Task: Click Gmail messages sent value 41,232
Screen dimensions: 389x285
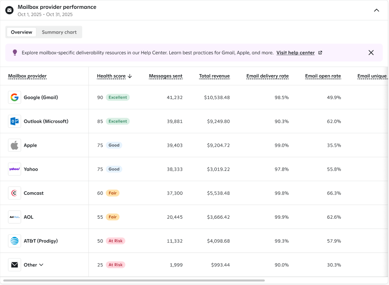Action: coord(175,98)
